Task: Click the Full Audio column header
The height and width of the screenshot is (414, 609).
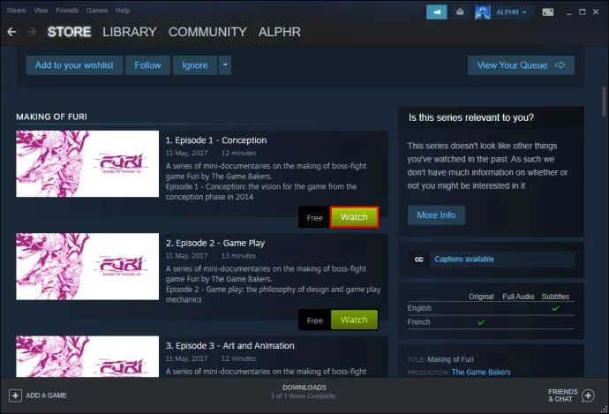Action: pos(518,297)
